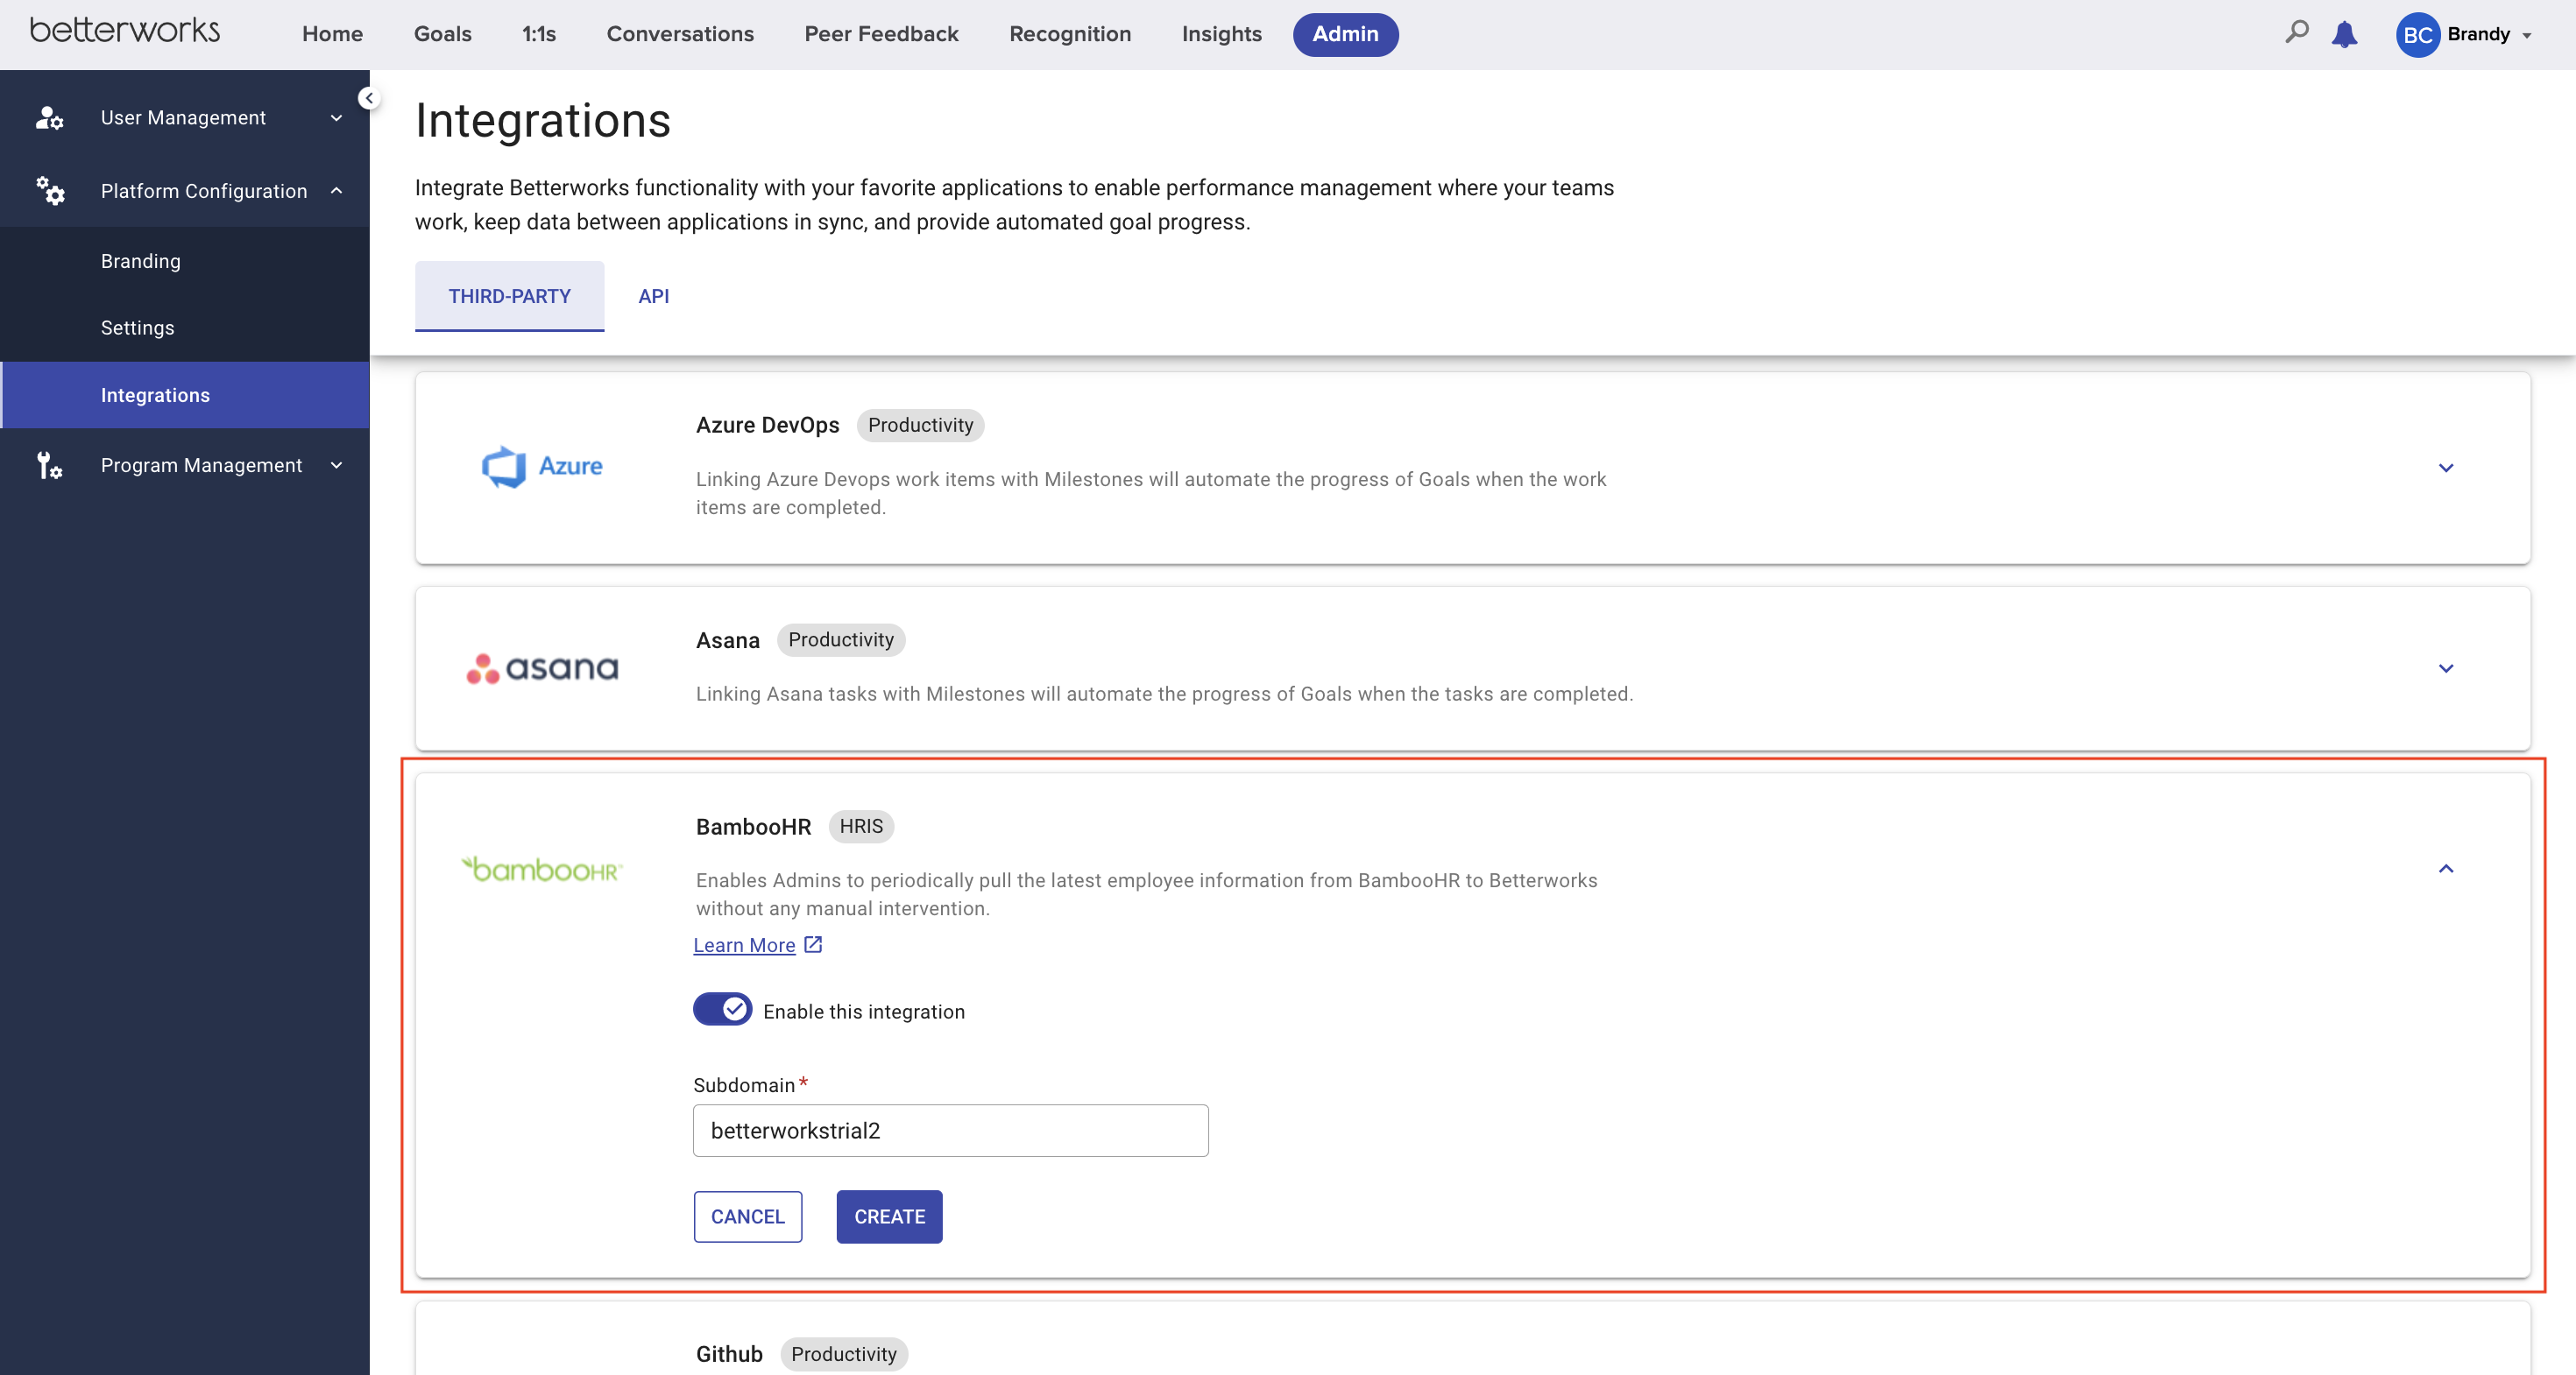Image resolution: width=2576 pixels, height=1375 pixels.
Task: Switch to the API tab
Action: click(x=653, y=296)
